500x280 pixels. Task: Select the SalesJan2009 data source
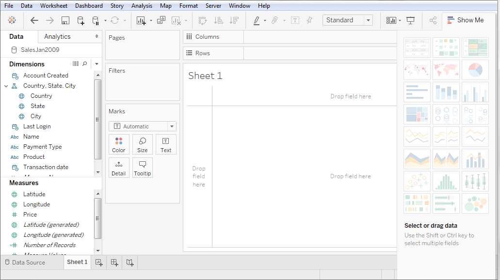point(40,50)
